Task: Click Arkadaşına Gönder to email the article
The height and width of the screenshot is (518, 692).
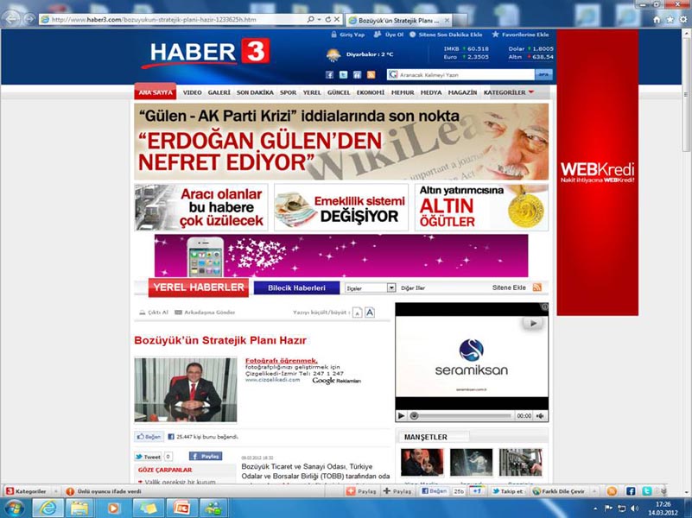Action: tap(205, 313)
